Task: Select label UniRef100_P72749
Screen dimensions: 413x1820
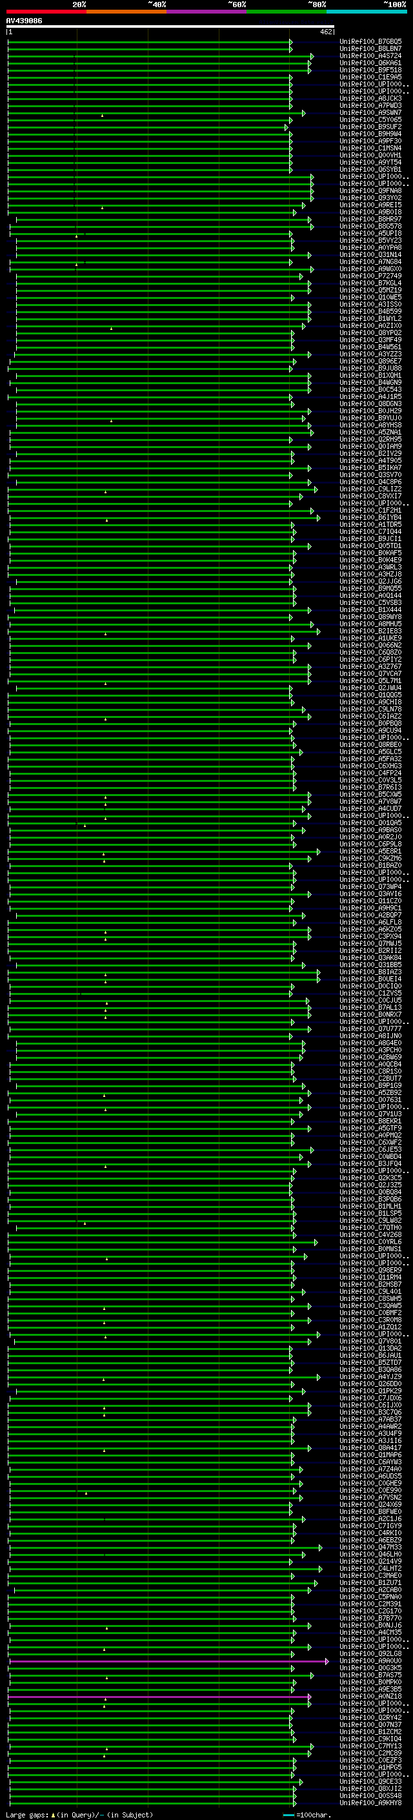Action: (x=370, y=276)
